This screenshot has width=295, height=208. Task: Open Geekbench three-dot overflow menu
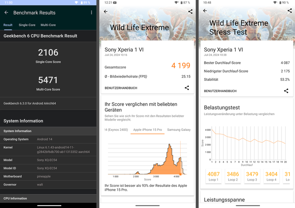pos(91,13)
